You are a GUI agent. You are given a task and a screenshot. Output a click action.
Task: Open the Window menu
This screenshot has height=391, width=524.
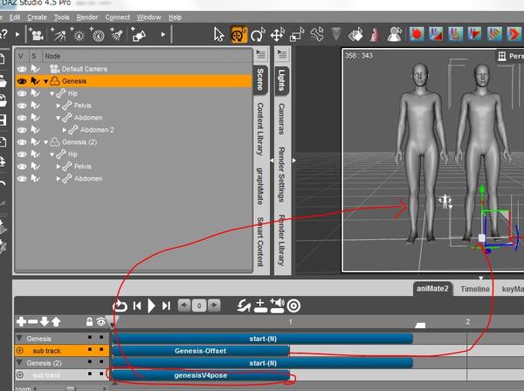pyautogui.click(x=148, y=17)
